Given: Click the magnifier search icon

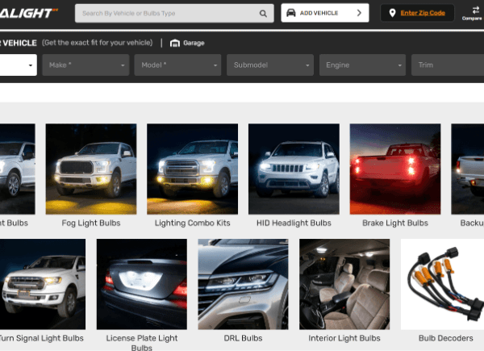Looking at the screenshot, I should [263, 13].
